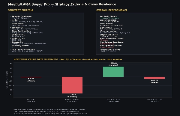Image resolution: width=180 pixels, height=116 pixels.
Task: Click the Total Trades label
Action: [x=106, y=27]
